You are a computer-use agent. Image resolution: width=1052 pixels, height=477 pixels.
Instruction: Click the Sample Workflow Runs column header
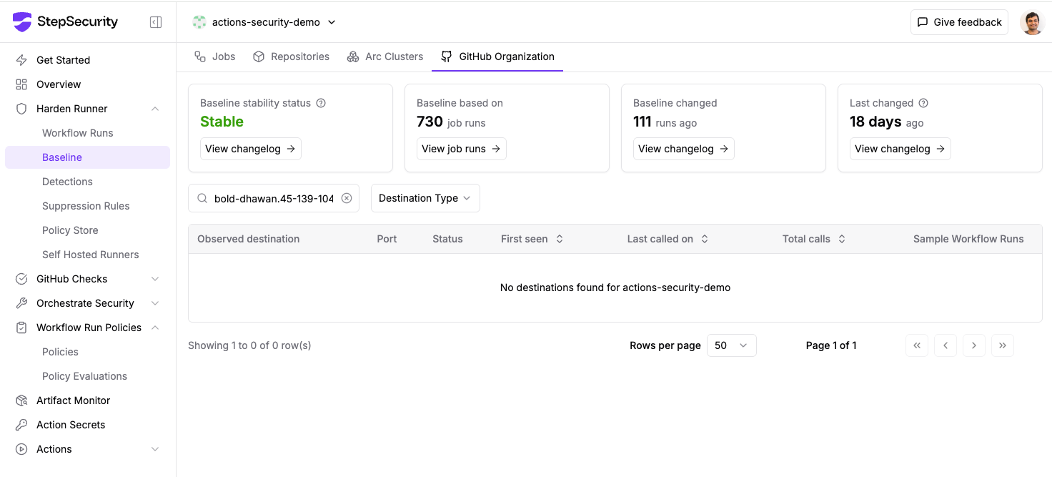pyautogui.click(x=968, y=239)
